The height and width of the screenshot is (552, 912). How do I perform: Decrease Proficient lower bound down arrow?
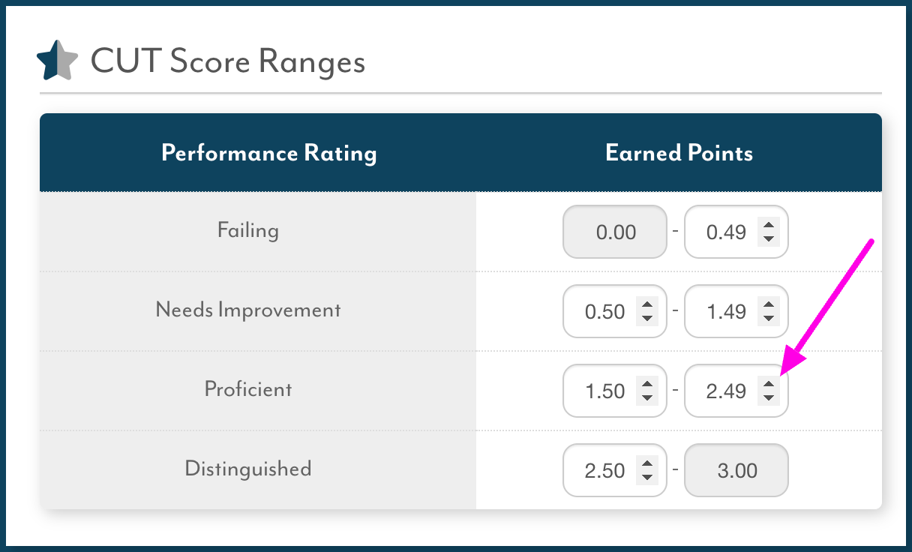pos(646,398)
